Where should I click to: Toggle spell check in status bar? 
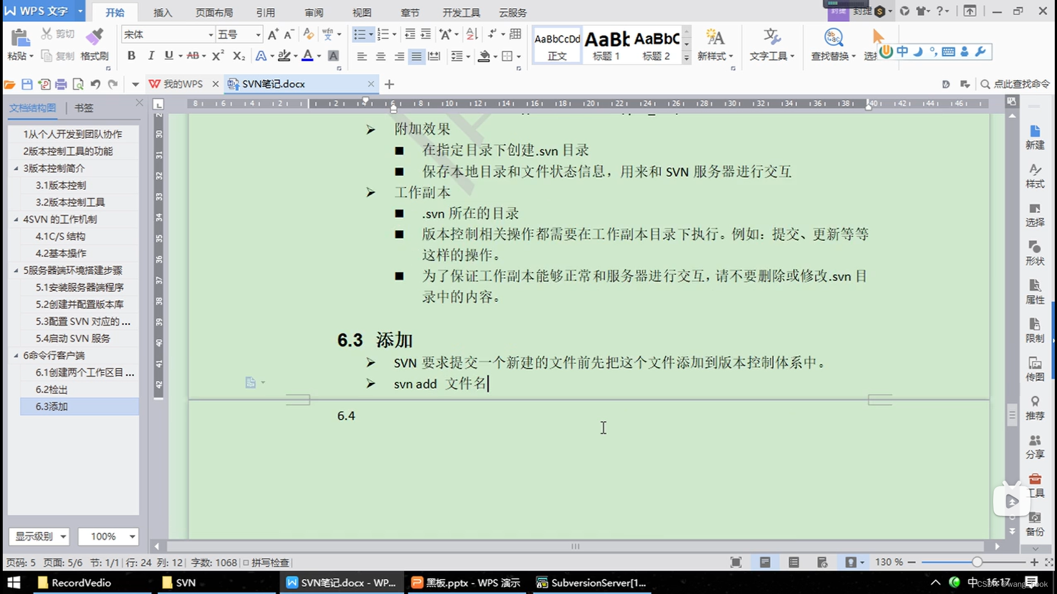(x=266, y=562)
